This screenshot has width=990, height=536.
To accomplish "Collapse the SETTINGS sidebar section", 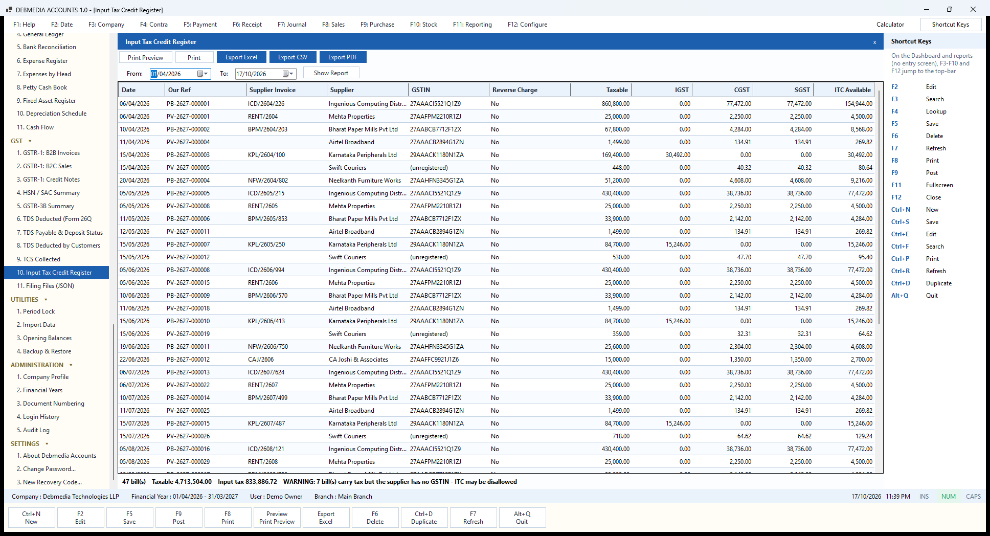I will coord(47,444).
